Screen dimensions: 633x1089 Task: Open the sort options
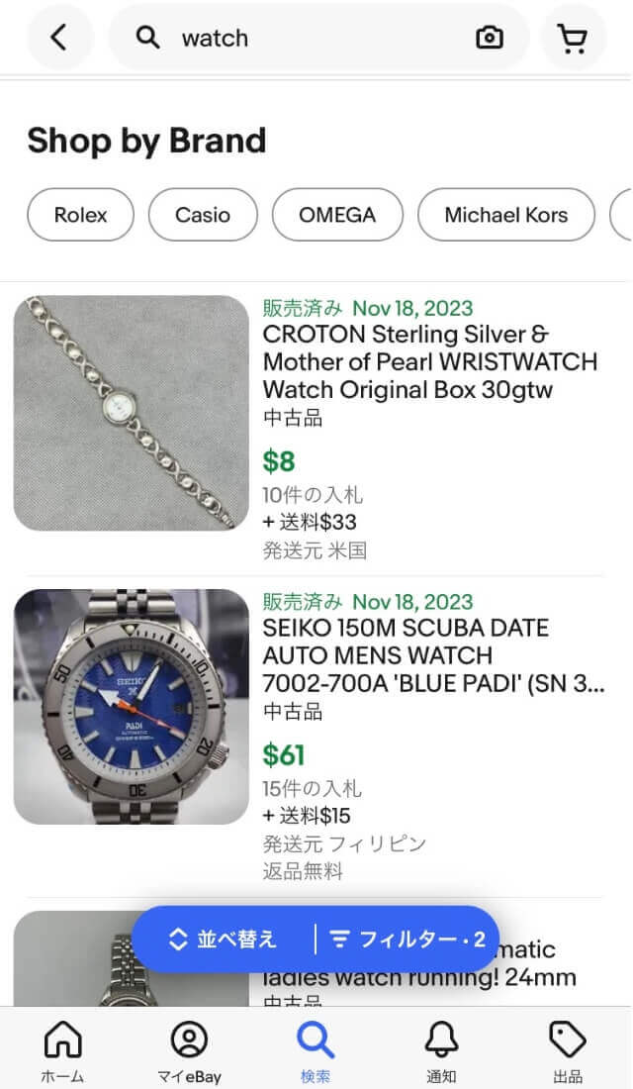click(x=224, y=940)
